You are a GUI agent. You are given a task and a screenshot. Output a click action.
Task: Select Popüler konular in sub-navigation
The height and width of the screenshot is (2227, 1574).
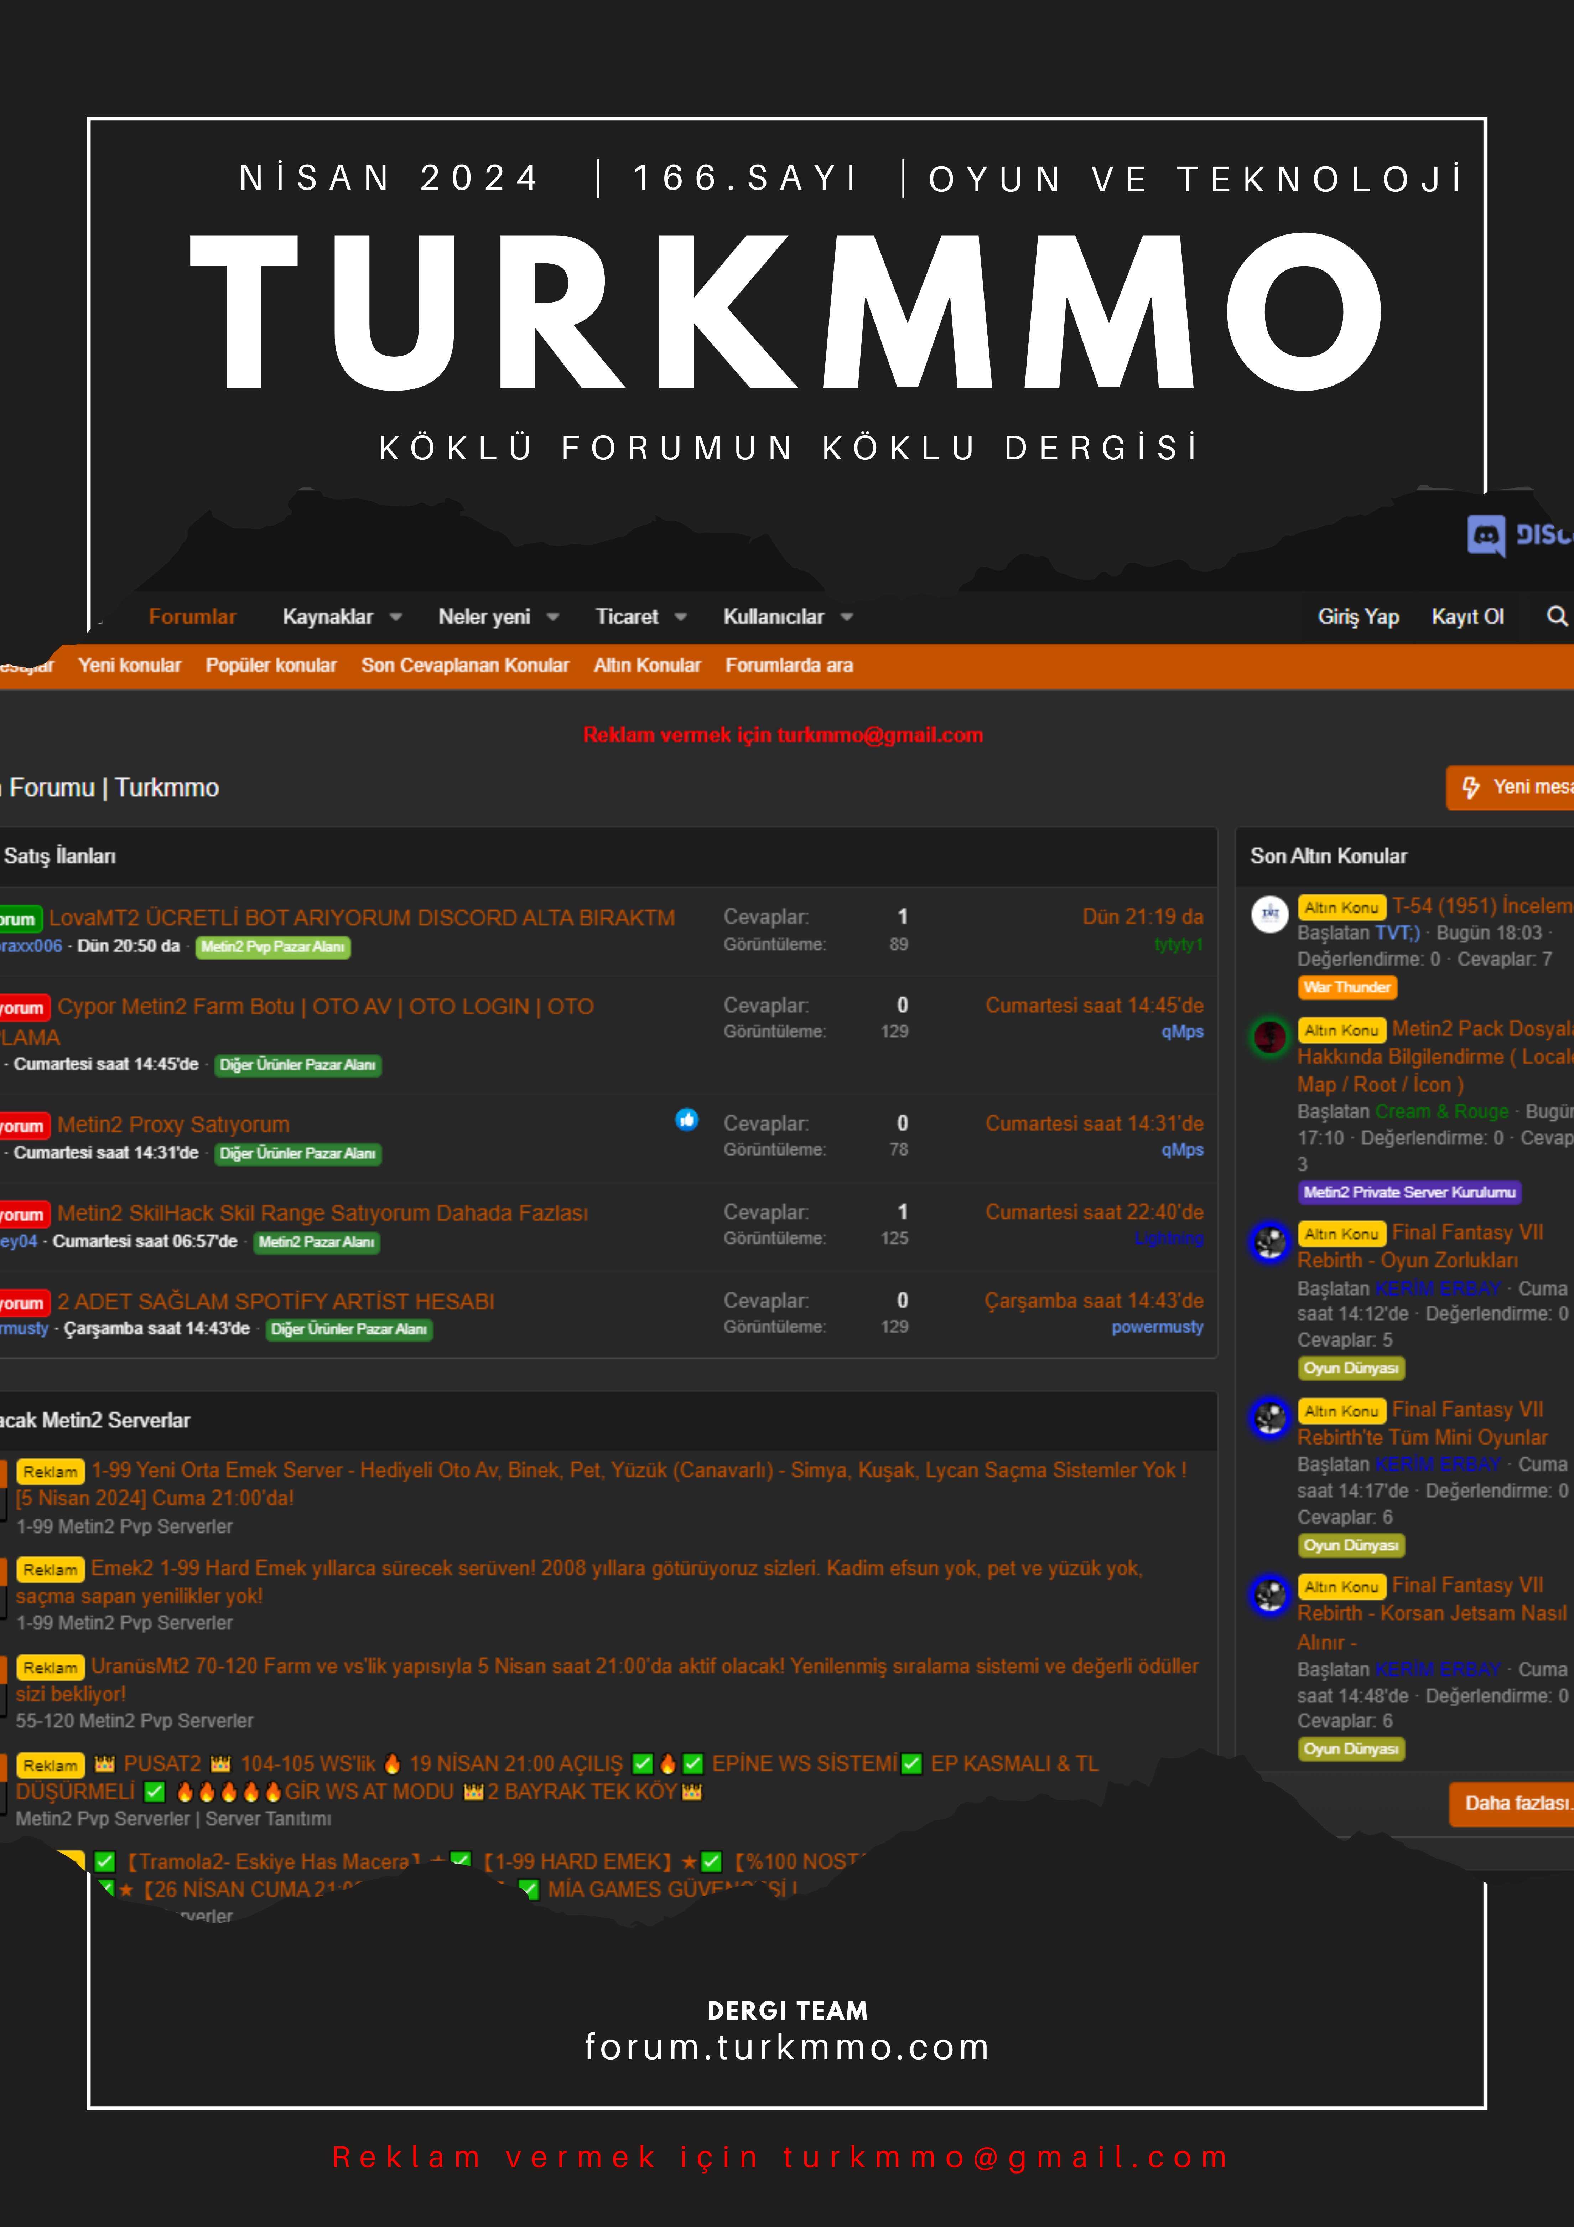point(271,665)
